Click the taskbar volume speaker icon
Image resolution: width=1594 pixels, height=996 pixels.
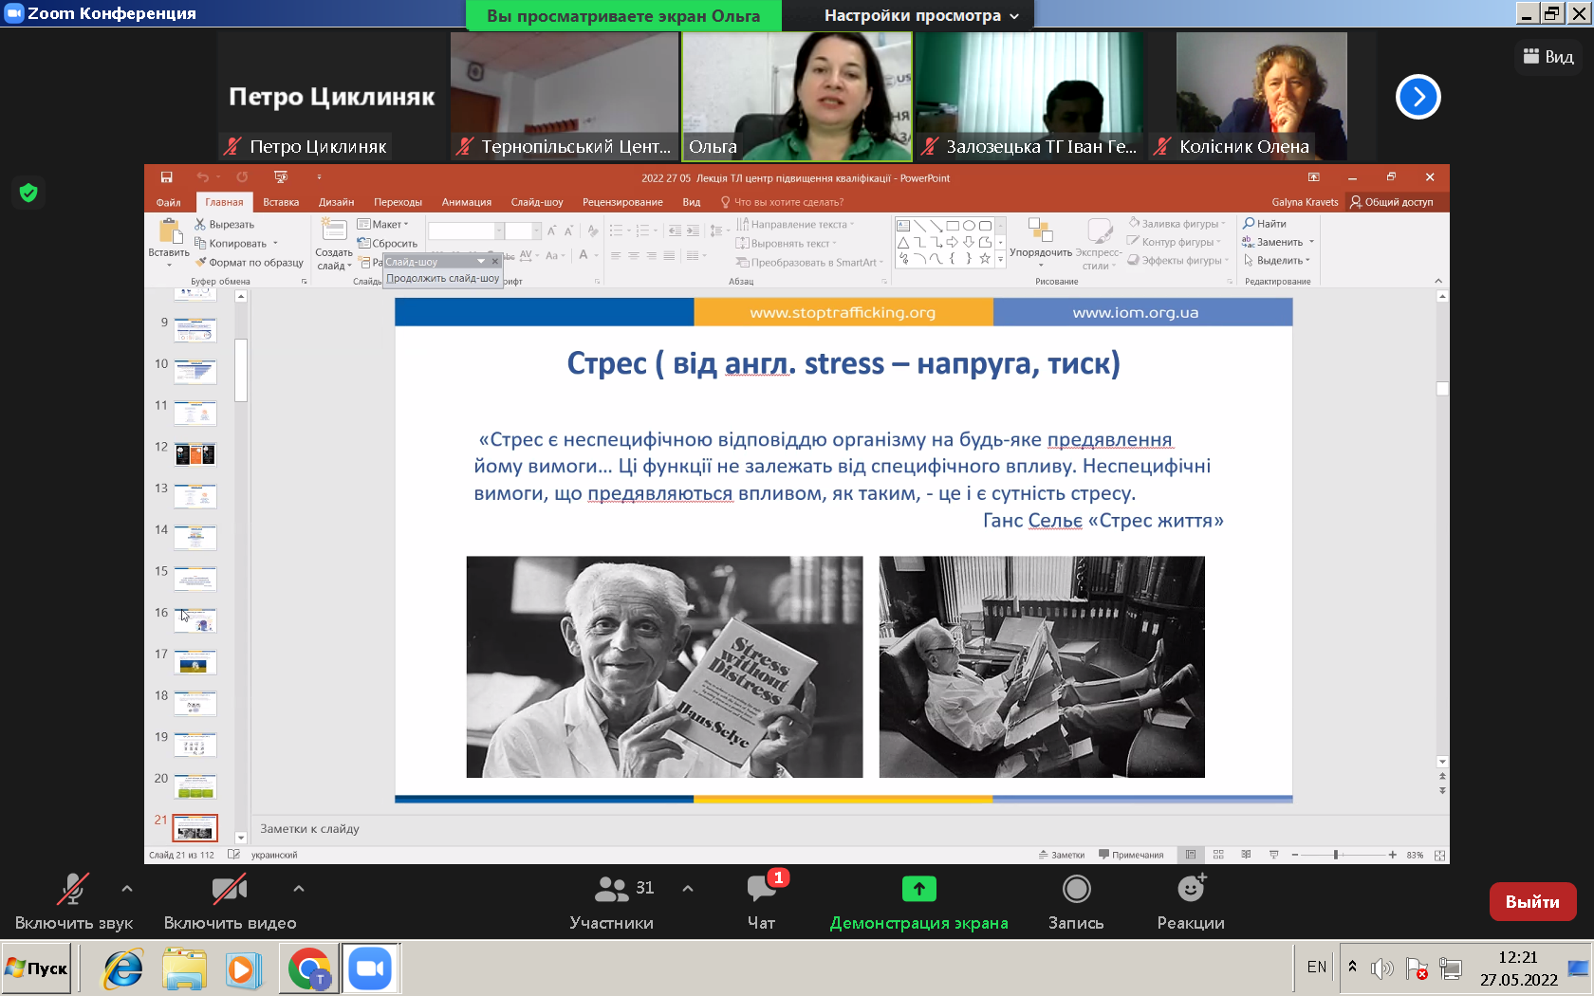(1382, 968)
